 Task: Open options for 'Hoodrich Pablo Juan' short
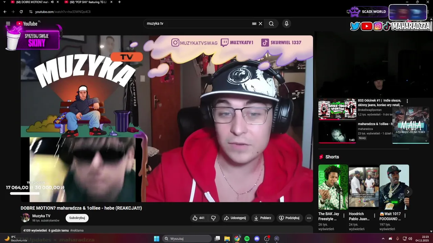coord(374,215)
